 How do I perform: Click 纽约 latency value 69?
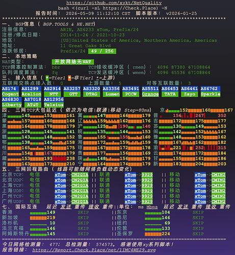point(167,223)
